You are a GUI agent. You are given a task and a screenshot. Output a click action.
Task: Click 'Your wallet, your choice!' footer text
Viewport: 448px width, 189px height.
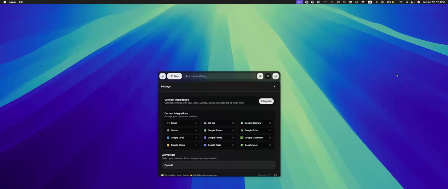point(177,175)
